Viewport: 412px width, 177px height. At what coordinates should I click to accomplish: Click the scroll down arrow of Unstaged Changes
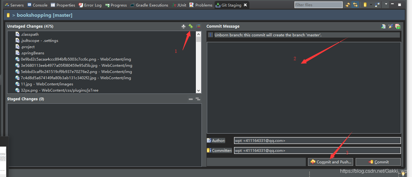pyautogui.click(x=198, y=90)
